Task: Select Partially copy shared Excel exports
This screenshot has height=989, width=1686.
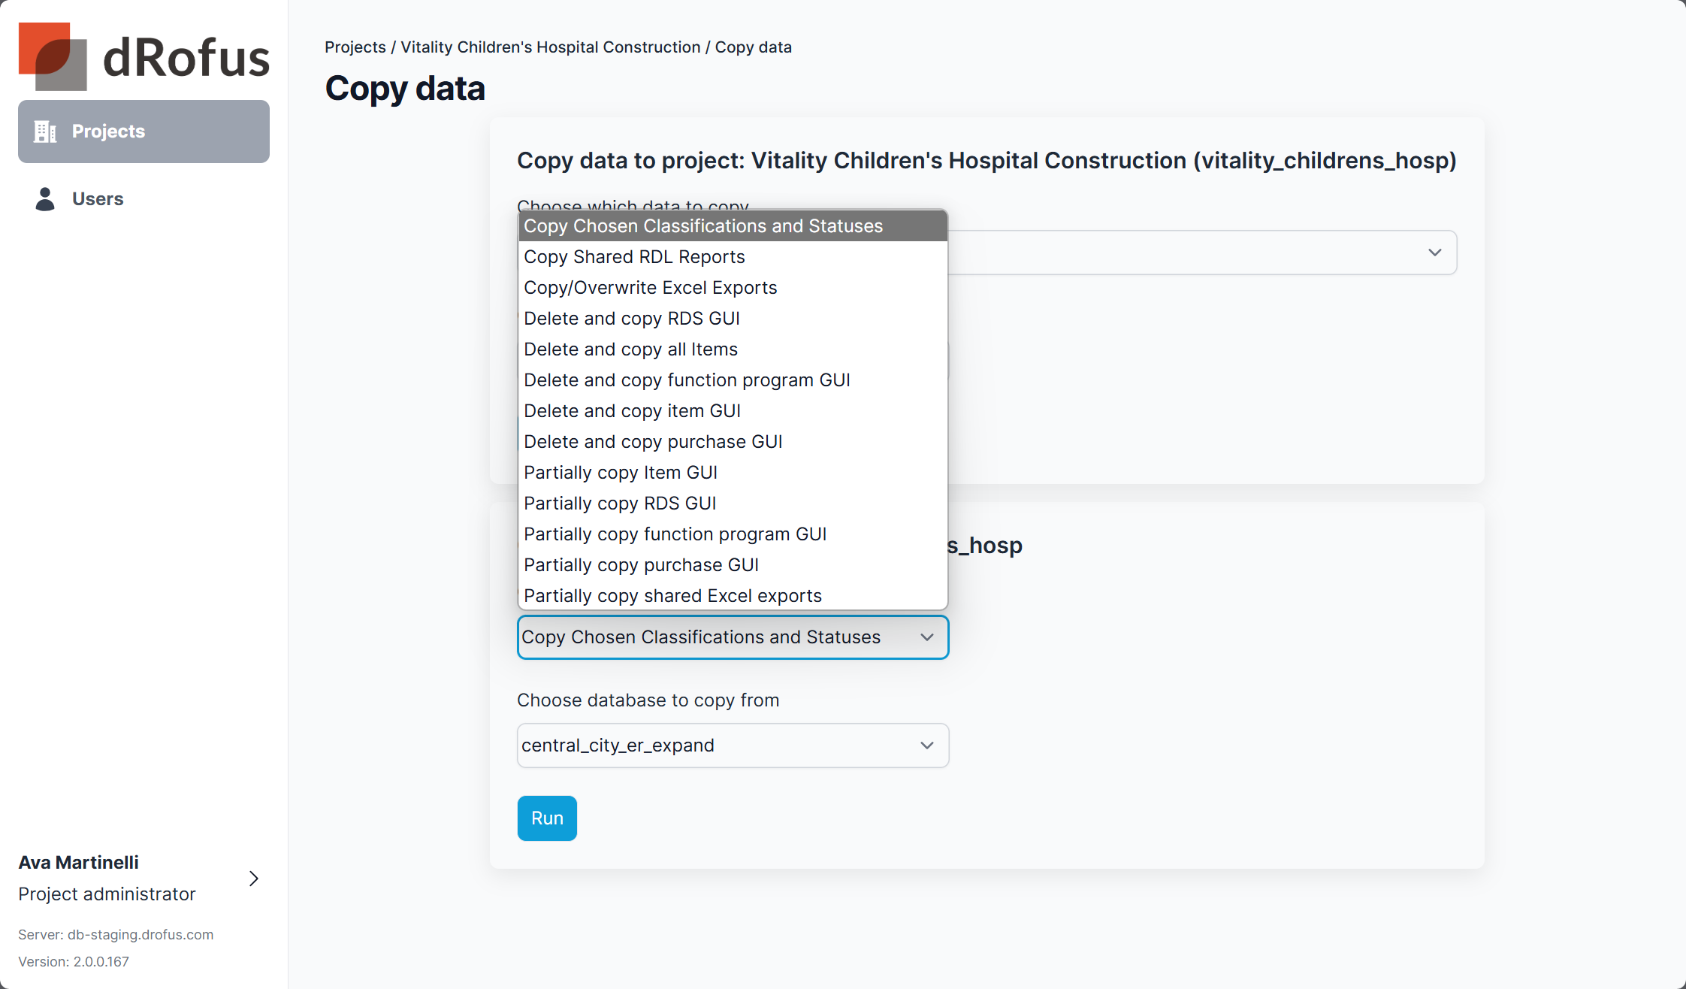Action: pyautogui.click(x=672, y=596)
